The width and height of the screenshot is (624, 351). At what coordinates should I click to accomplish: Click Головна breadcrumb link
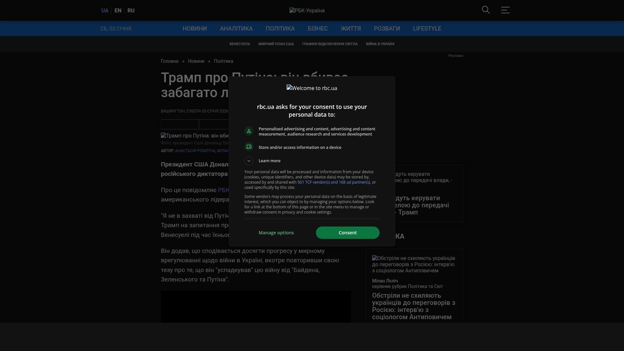click(170, 61)
